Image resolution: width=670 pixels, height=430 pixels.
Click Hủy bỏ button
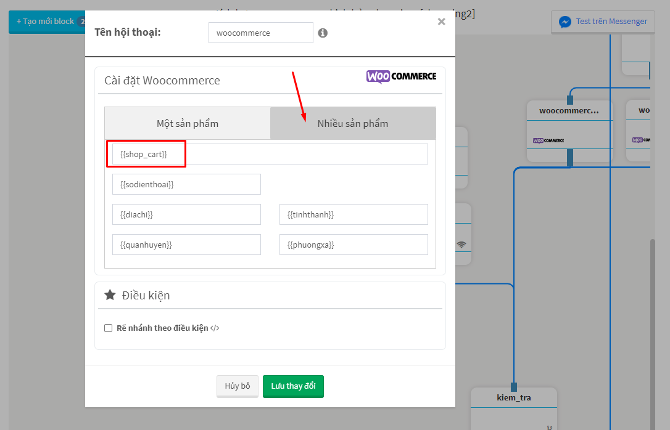point(238,386)
